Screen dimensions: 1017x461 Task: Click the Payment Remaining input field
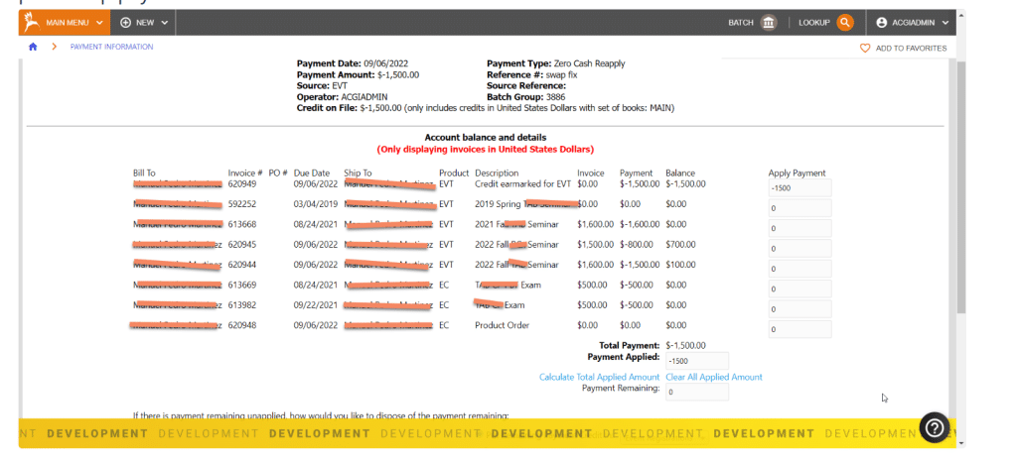click(696, 392)
